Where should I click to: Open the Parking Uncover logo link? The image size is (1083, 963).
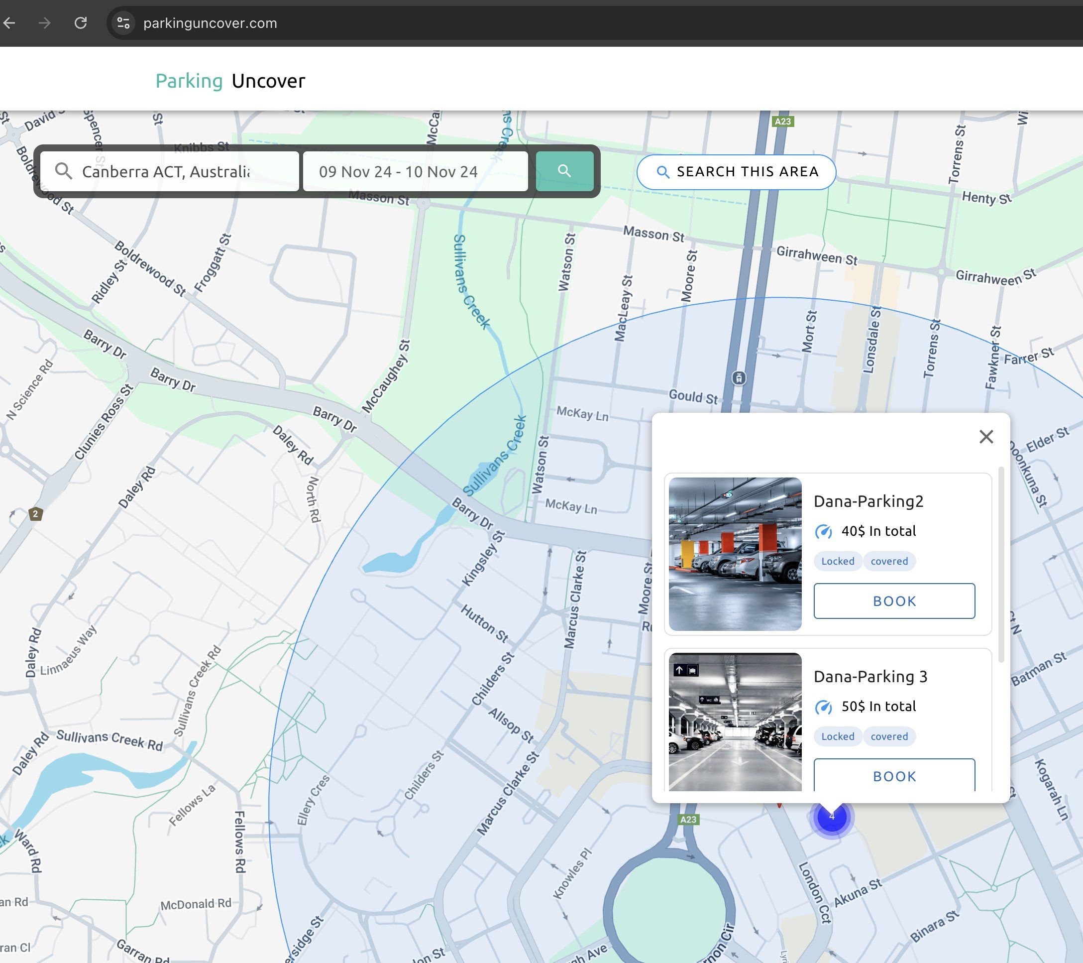(x=230, y=81)
